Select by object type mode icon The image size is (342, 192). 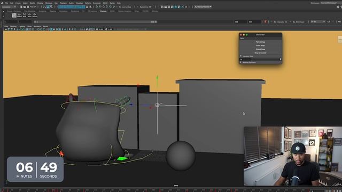(x=48, y=7)
